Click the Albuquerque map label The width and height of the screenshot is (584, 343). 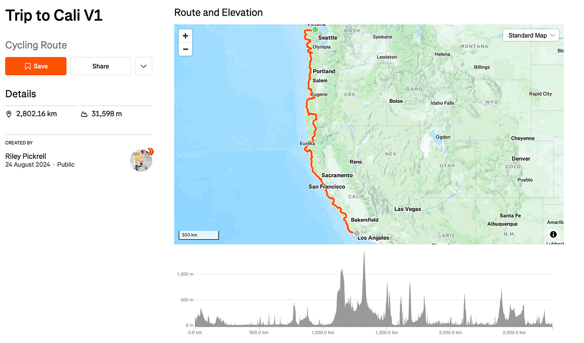[502, 224]
